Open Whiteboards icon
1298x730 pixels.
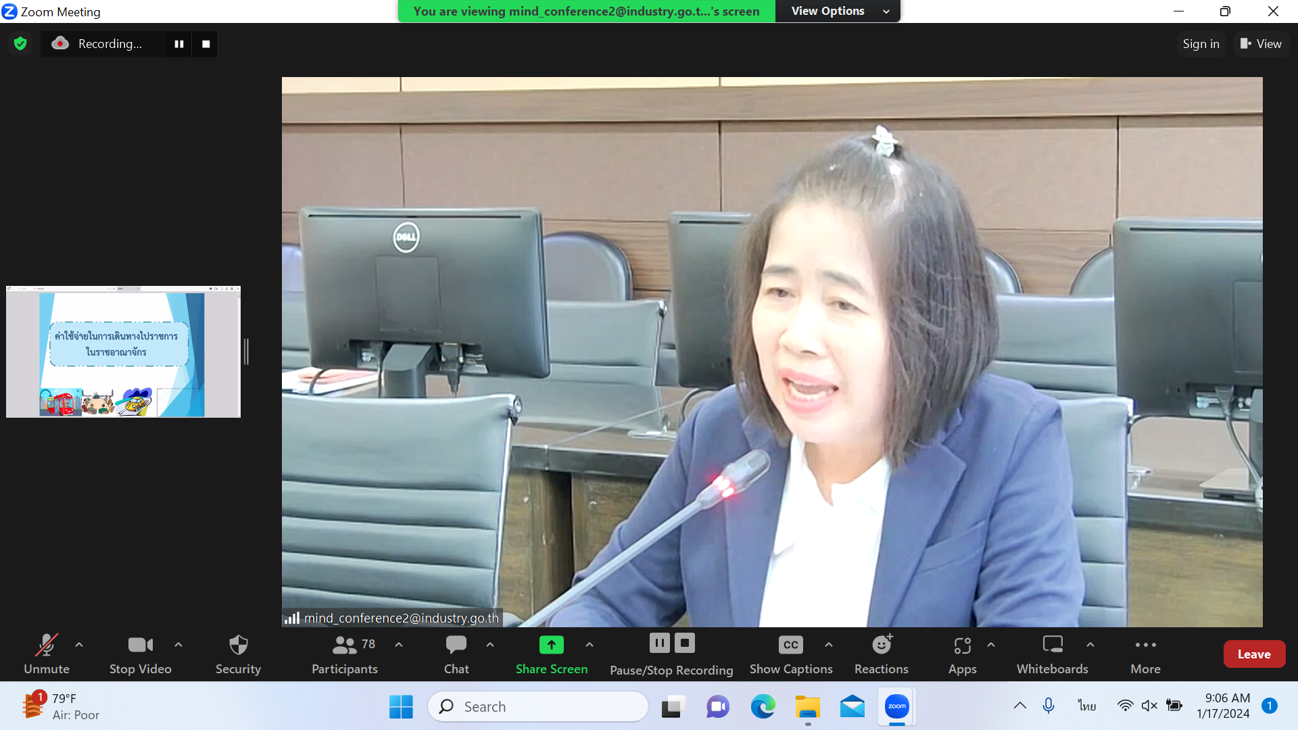pos(1052,645)
